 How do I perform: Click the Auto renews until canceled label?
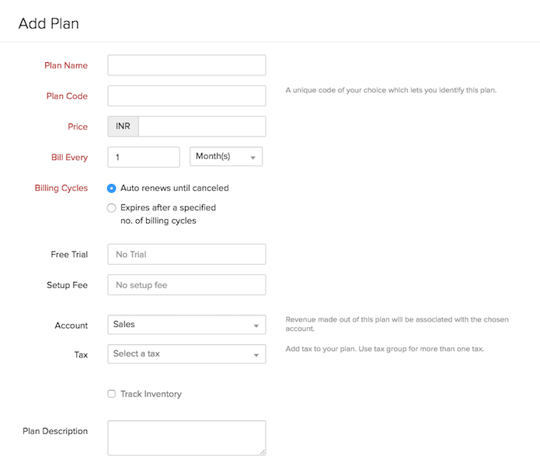tap(174, 188)
